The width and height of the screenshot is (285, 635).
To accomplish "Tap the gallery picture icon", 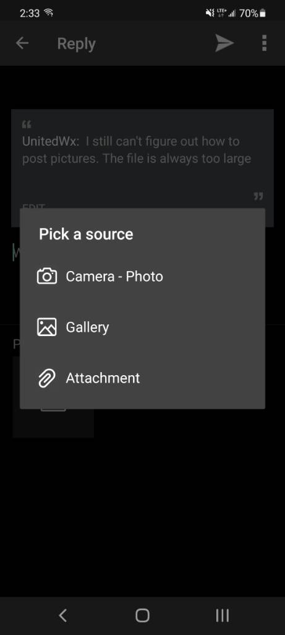I will 47,327.
